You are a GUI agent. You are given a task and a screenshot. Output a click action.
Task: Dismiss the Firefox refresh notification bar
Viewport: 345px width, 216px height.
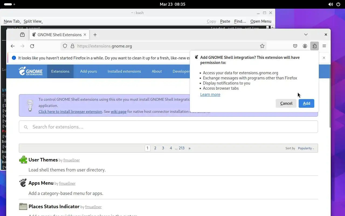pyautogui.click(x=324, y=58)
